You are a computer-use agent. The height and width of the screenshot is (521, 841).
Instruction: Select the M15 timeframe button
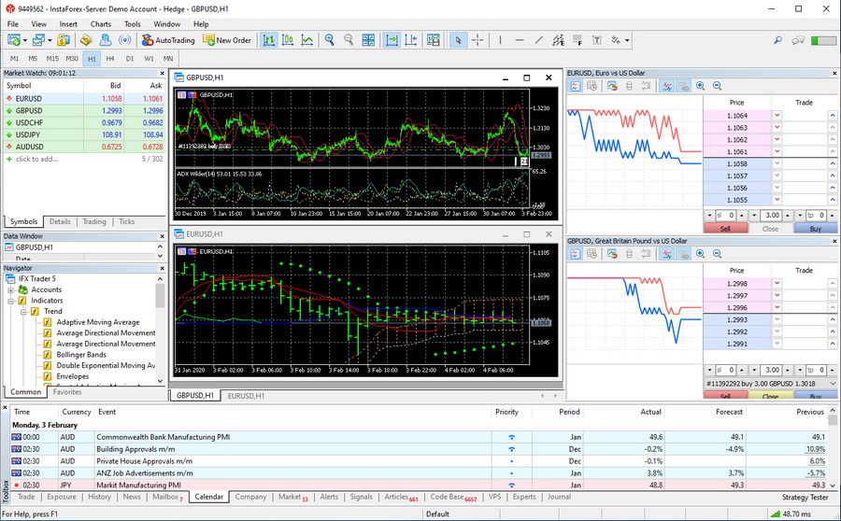52,59
